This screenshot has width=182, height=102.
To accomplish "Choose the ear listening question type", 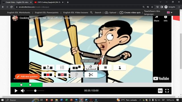I will point(76,75).
